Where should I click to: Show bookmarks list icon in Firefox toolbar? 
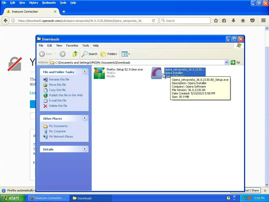[224, 21]
